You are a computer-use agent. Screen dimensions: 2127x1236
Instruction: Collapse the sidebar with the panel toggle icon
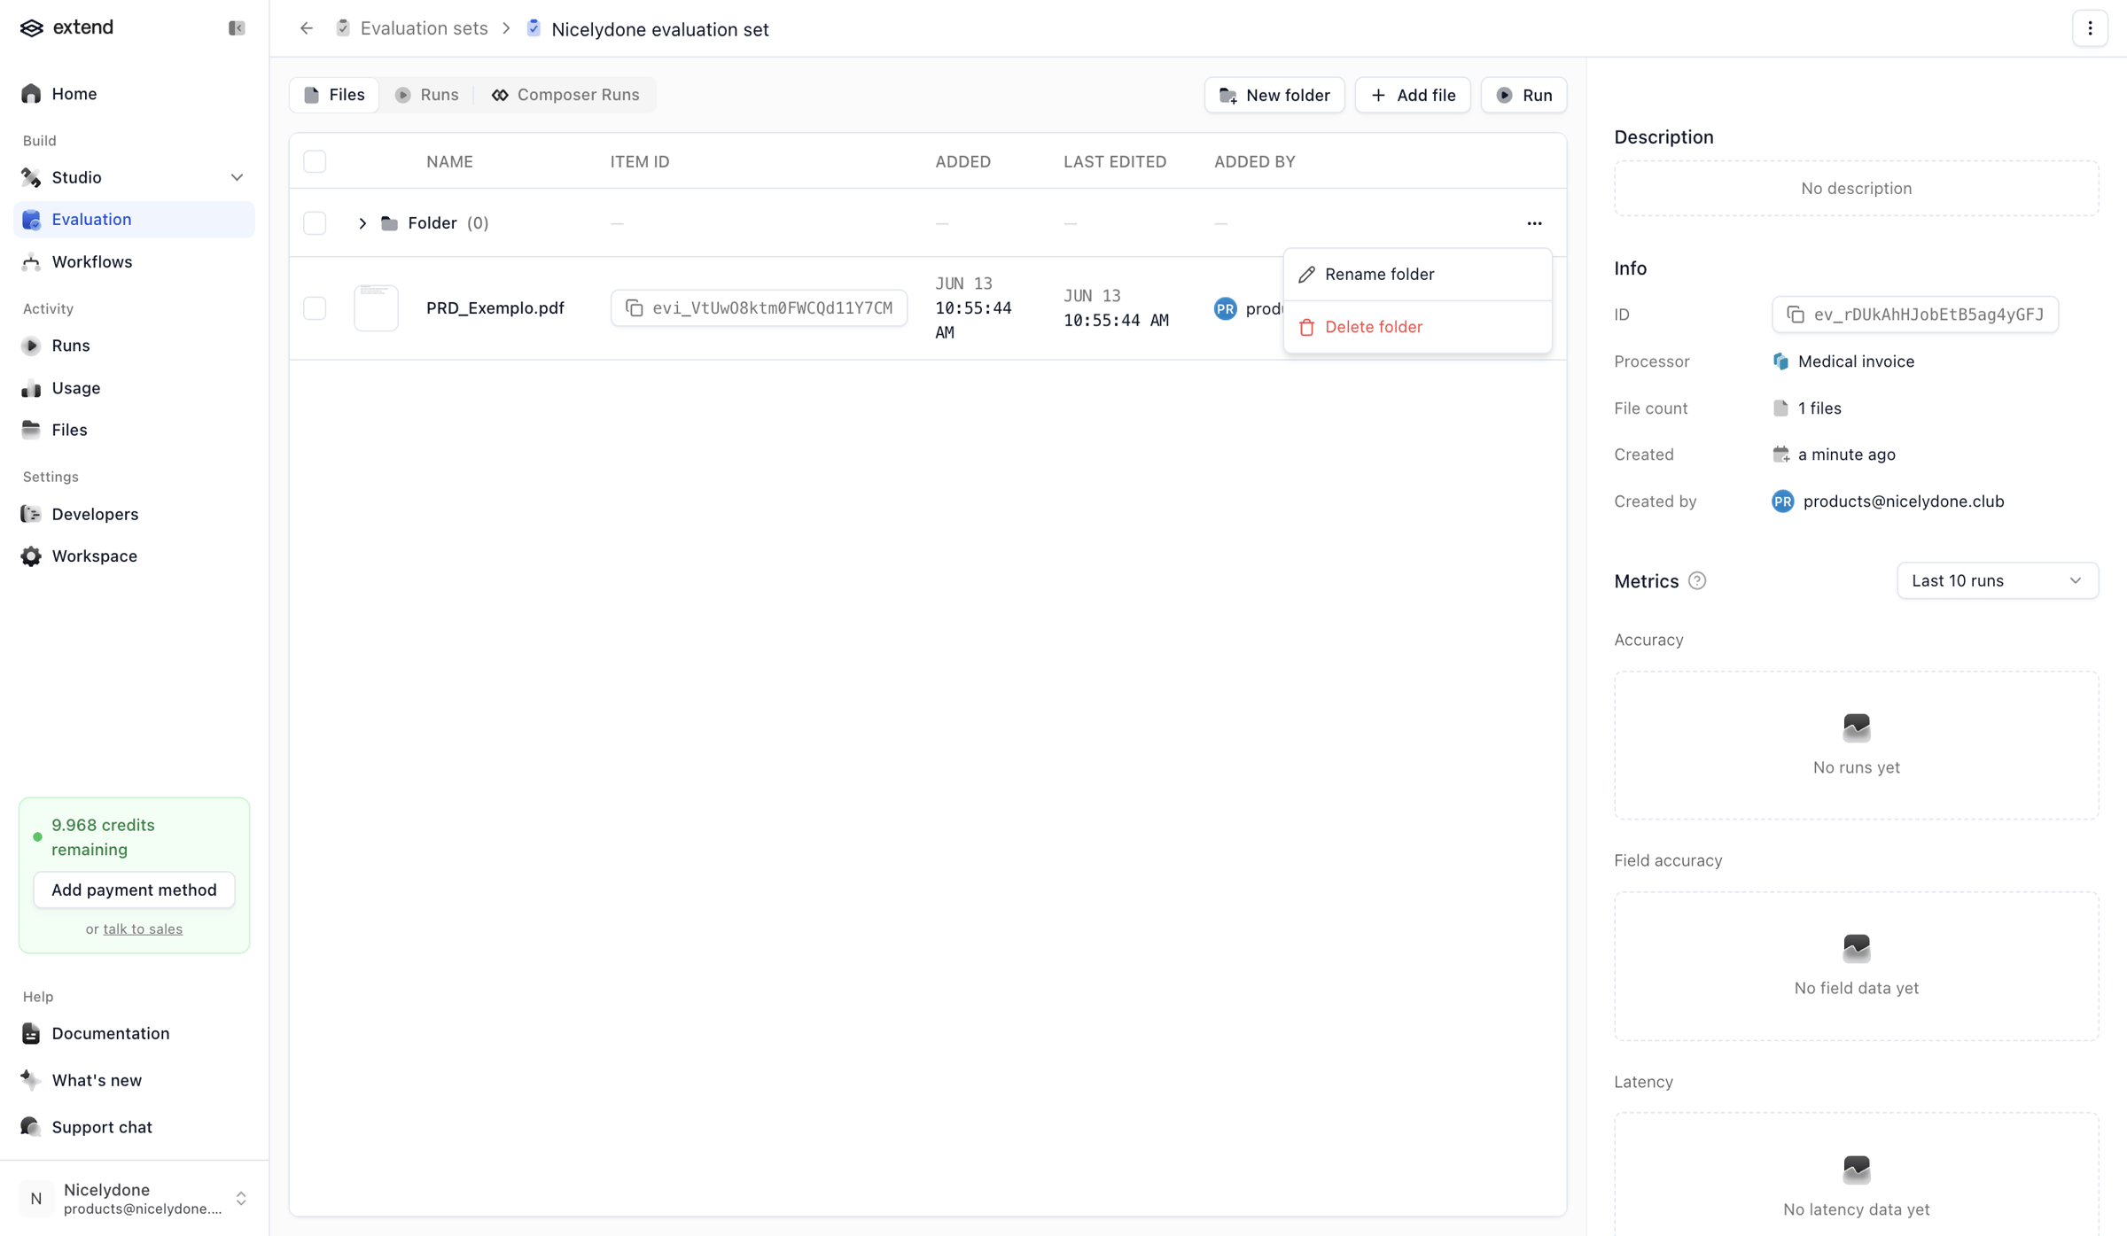(237, 28)
